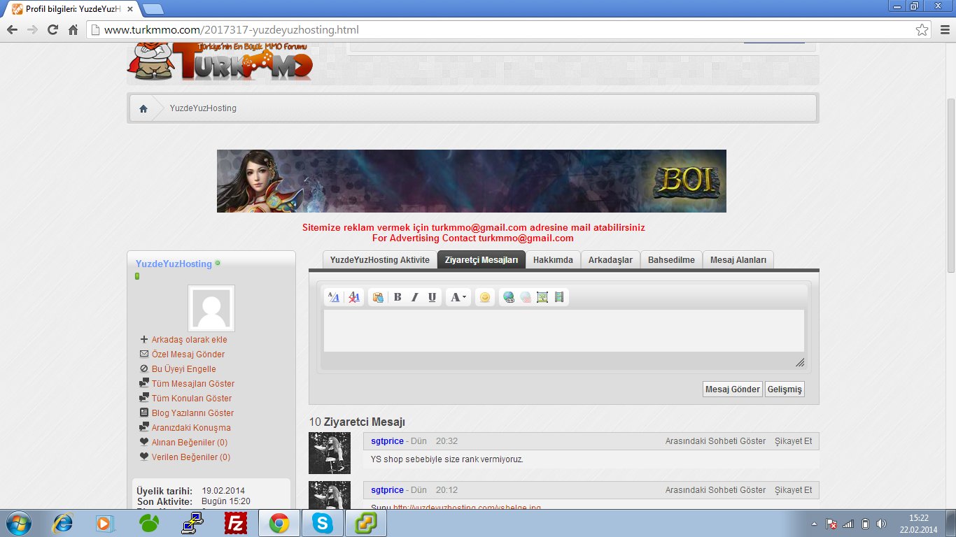Open the Windows Start menu
The height and width of the screenshot is (537, 956).
click(17, 523)
